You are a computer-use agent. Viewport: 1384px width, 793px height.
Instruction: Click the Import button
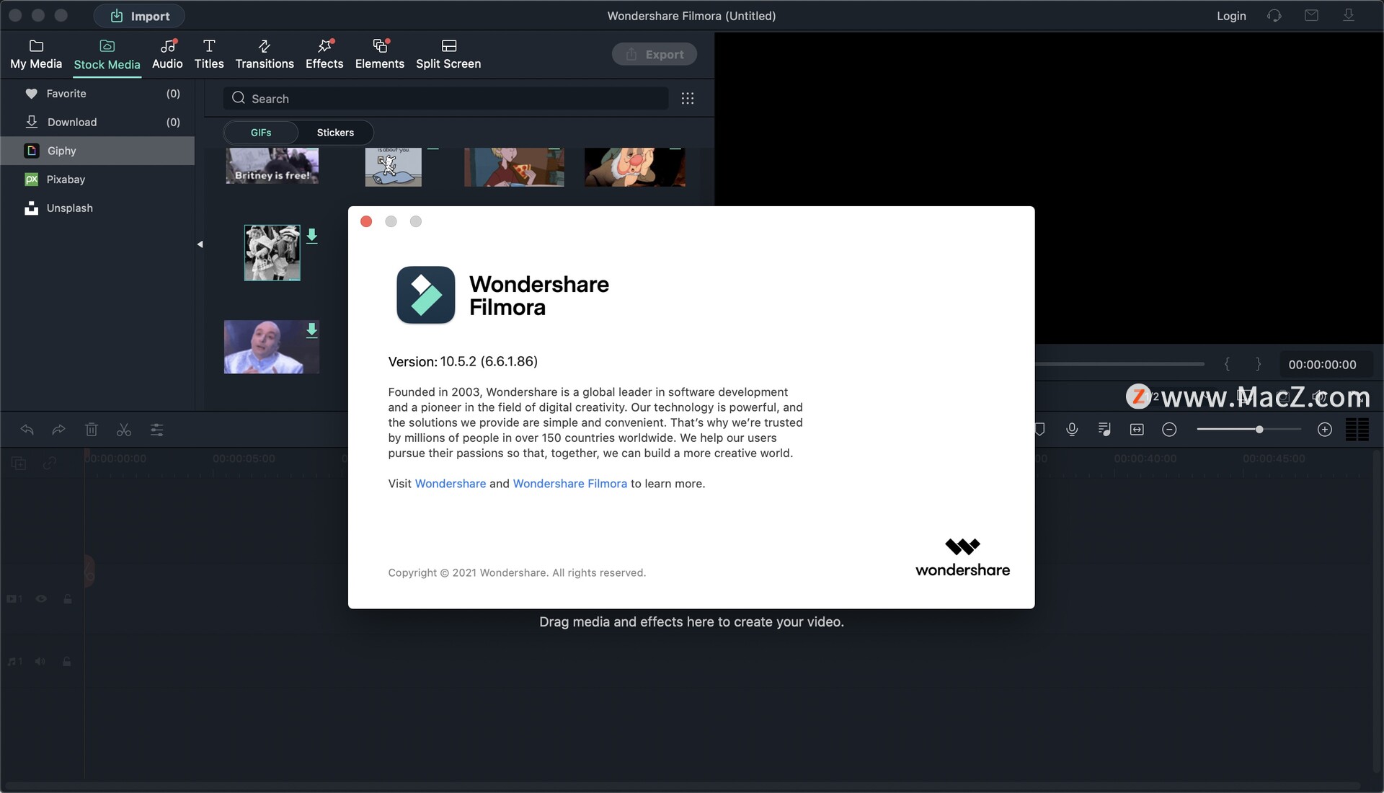[x=139, y=16]
